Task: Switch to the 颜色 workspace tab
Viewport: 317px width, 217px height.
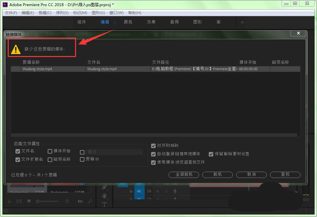Action: (128, 22)
